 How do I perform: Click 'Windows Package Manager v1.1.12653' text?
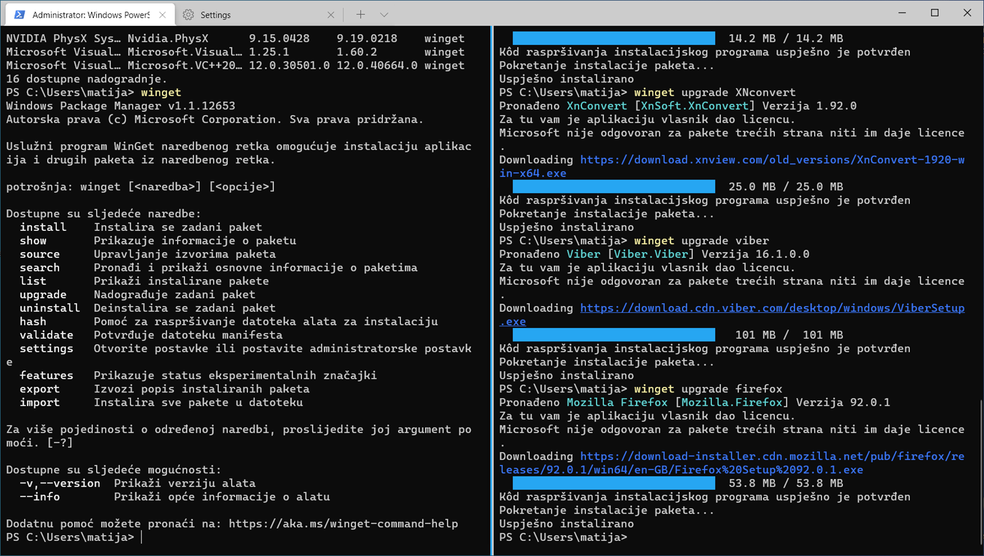point(121,106)
